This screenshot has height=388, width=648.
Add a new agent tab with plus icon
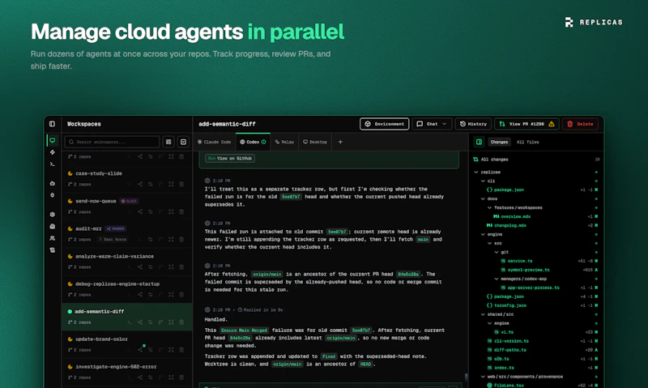tap(340, 142)
